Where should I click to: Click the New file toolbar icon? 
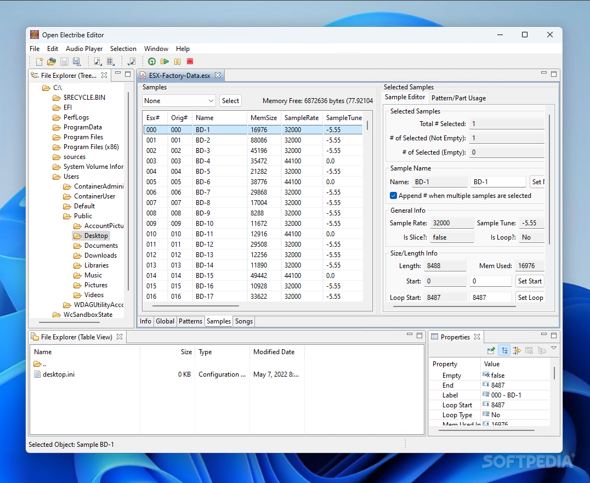39,61
